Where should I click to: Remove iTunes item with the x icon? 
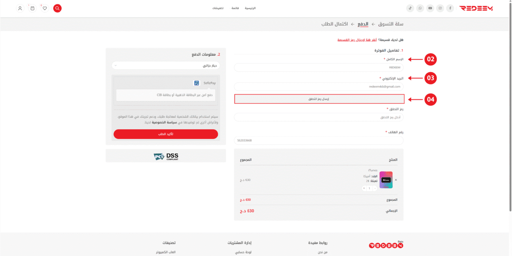[396, 180]
